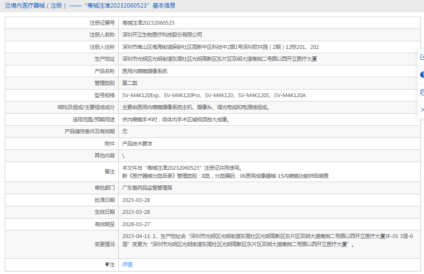Click the 注册证编号 label
424x274 pixels.
pyautogui.click(x=102, y=23)
